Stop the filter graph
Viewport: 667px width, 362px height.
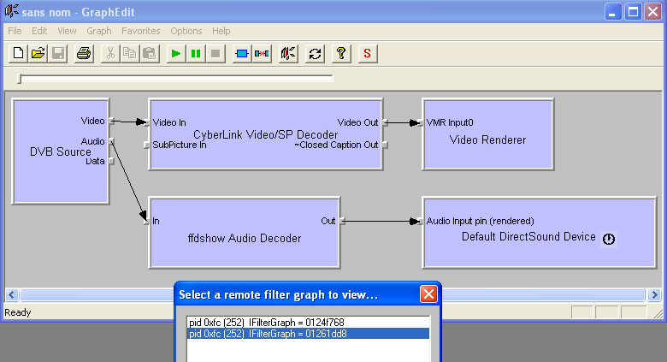(x=215, y=54)
